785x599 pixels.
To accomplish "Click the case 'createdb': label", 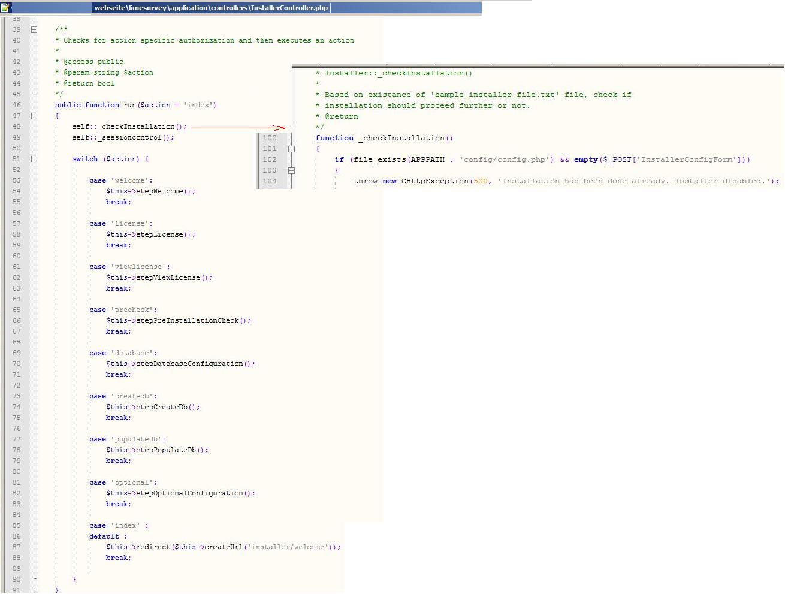I will [123, 396].
